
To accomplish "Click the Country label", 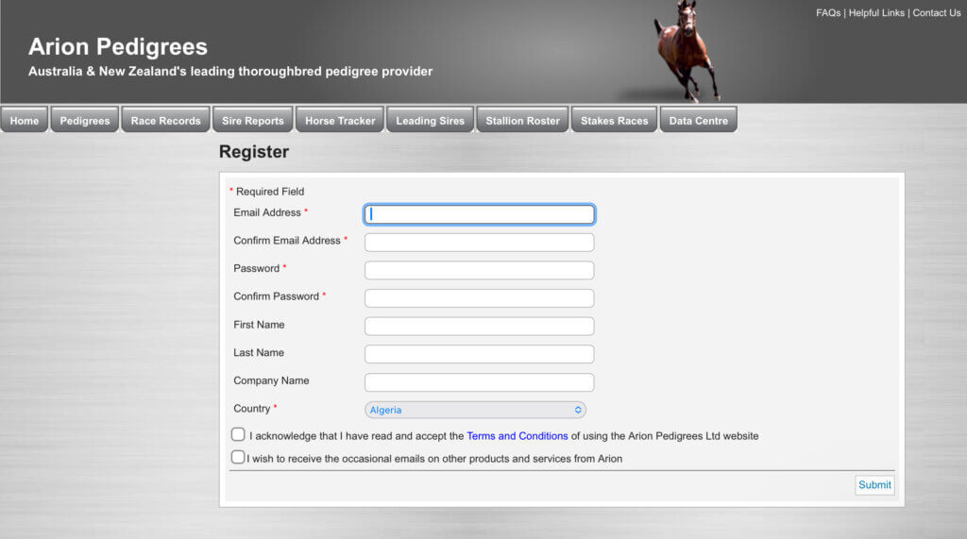I will point(251,409).
